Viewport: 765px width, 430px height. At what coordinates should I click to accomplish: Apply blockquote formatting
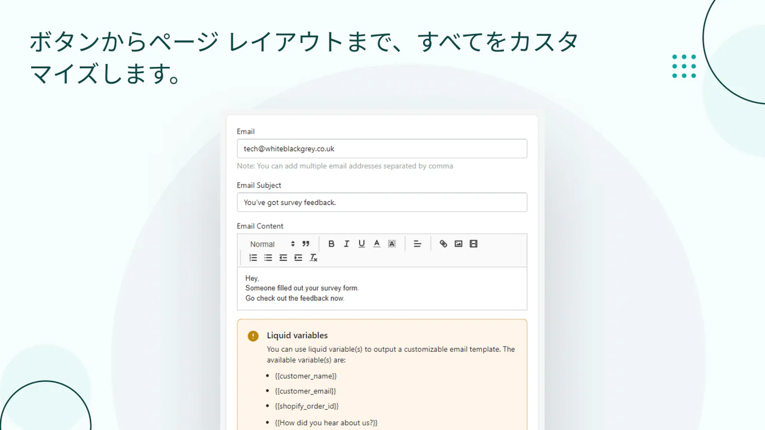[306, 244]
